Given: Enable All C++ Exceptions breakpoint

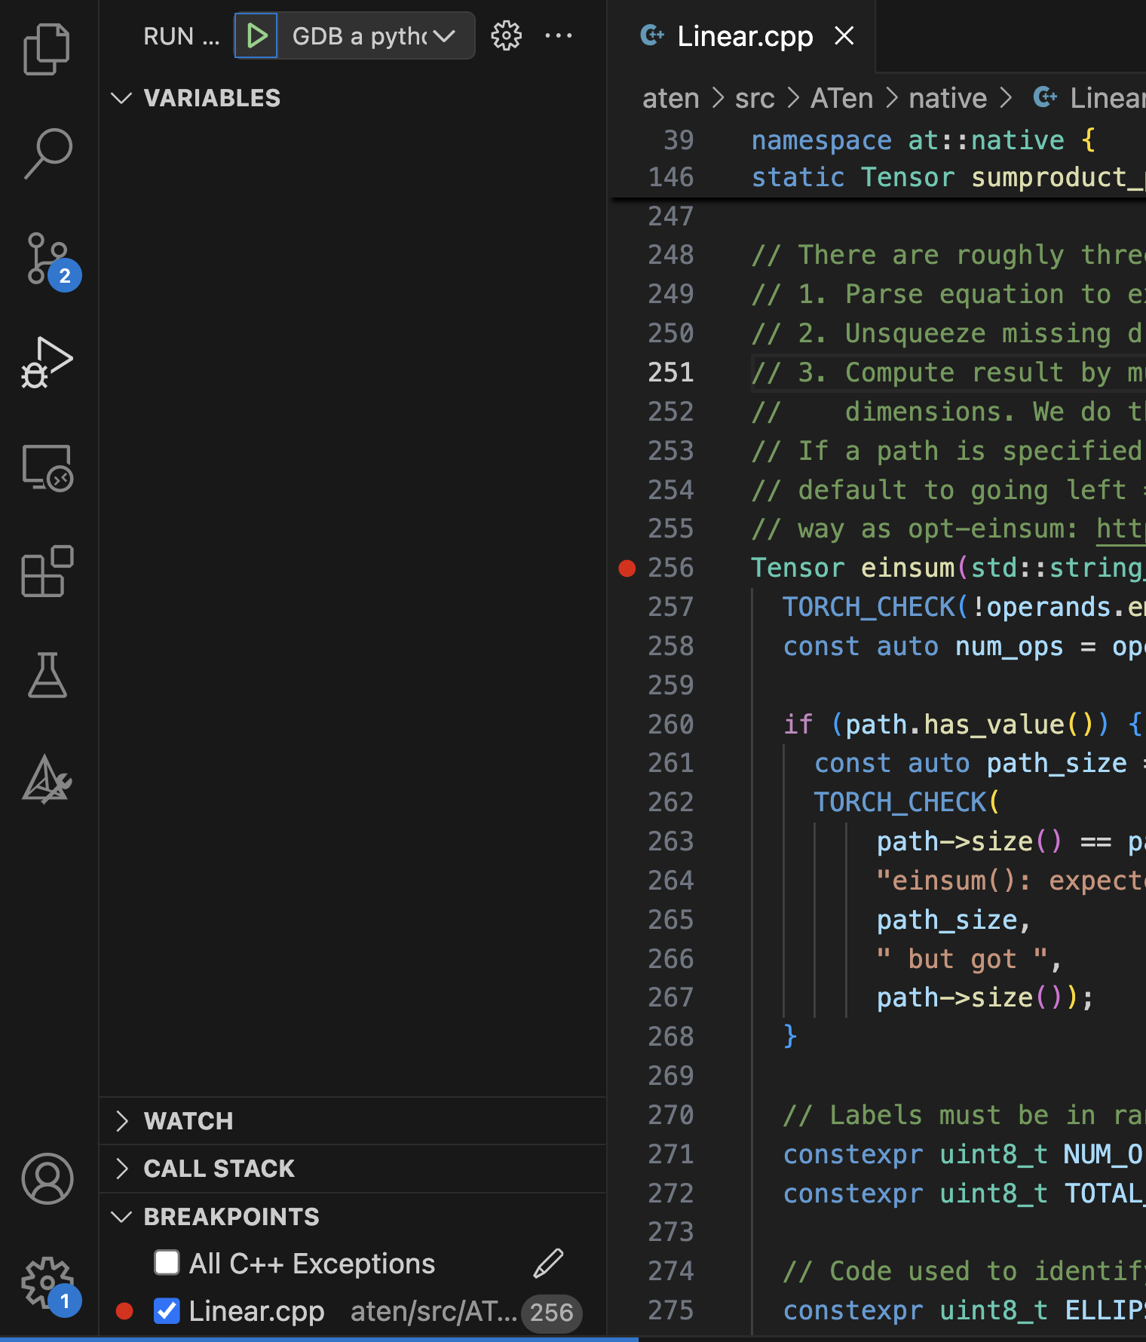Looking at the screenshot, I should pos(167,1263).
